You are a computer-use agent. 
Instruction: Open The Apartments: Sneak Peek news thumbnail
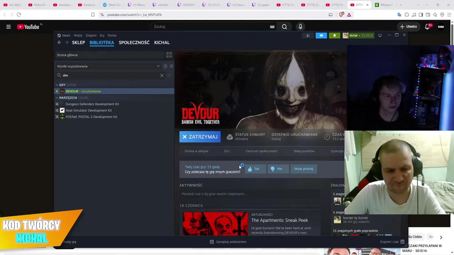coord(215,223)
